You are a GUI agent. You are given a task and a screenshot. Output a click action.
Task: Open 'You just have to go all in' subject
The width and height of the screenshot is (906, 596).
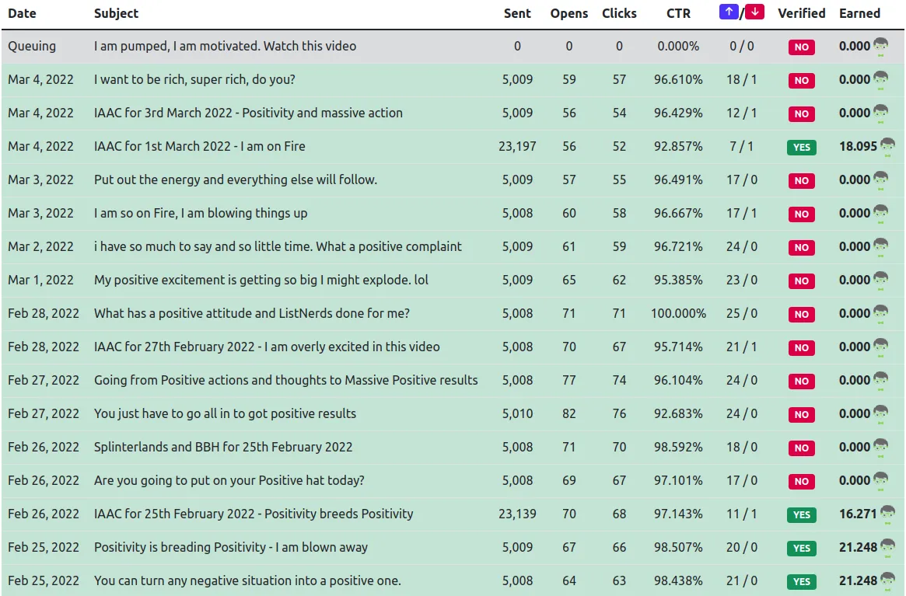pyautogui.click(x=225, y=415)
